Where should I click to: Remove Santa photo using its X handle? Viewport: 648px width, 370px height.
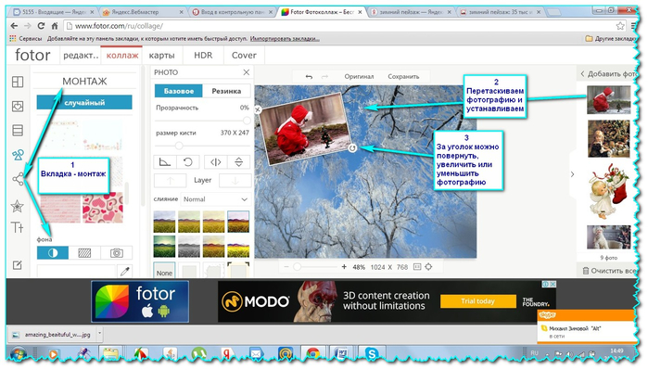point(258,109)
